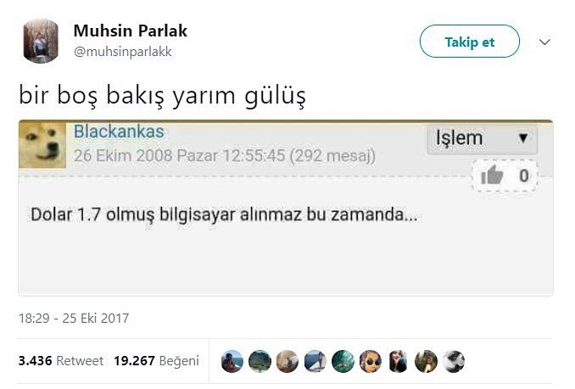Click the liker avatar with sunglasses
This screenshot has height=389, width=575.
pos(371,361)
